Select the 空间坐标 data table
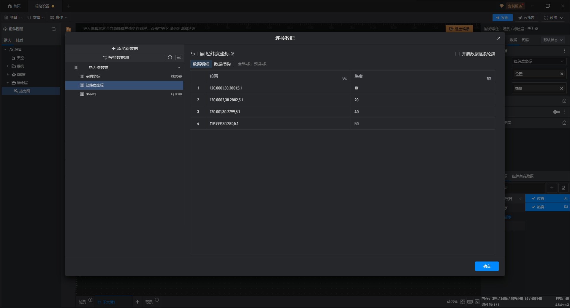Image resolution: width=570 pixels, height=308 pixels. coord(124,76)
